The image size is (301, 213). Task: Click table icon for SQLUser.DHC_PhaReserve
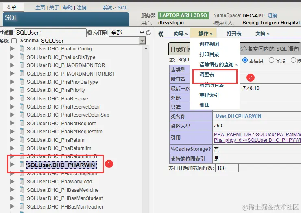click(x=22, y=98)
